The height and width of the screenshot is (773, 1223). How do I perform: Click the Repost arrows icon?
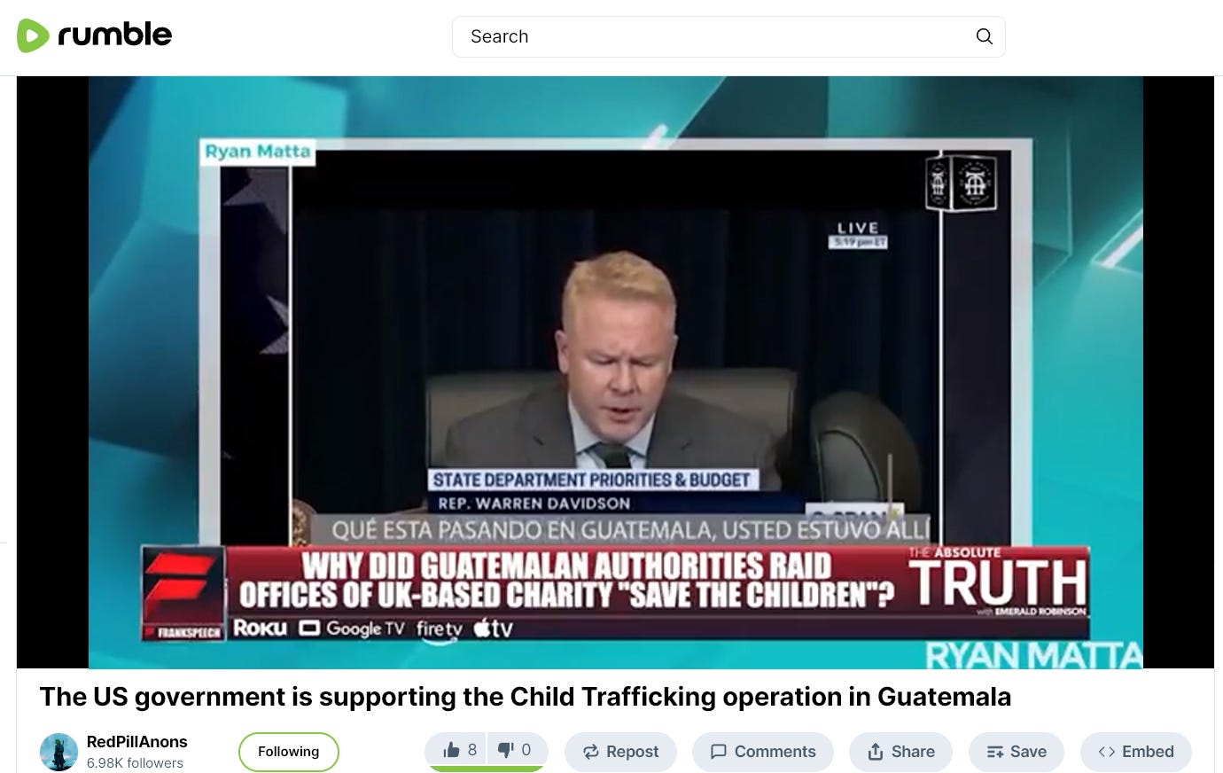pyautogui.click(x=591, y=752)
